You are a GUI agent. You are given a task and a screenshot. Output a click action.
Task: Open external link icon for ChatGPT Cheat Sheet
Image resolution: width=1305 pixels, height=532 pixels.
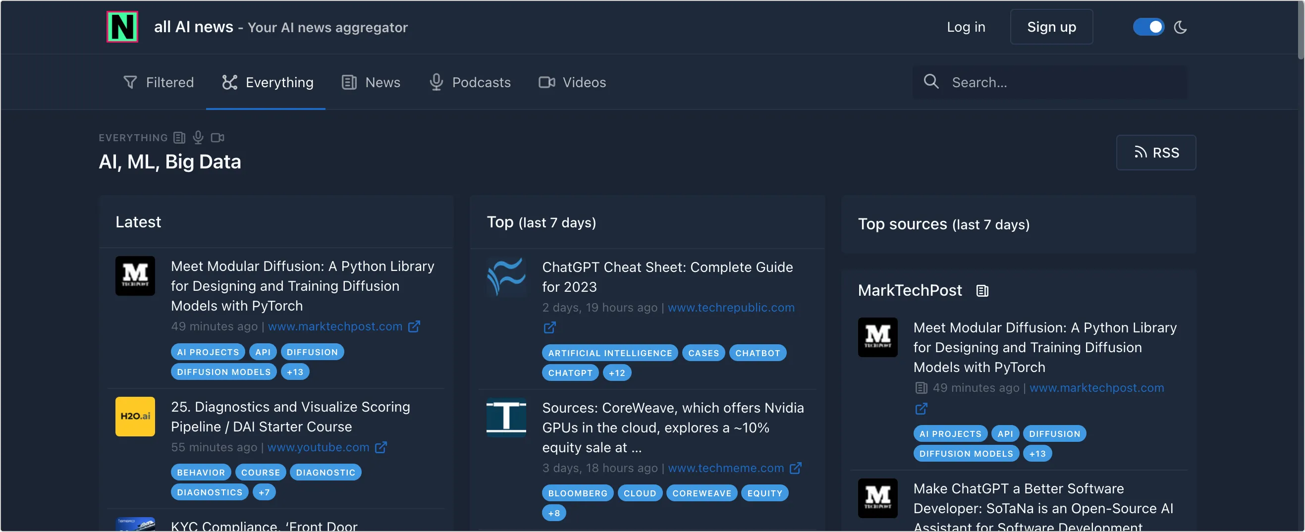coord(549,328)
